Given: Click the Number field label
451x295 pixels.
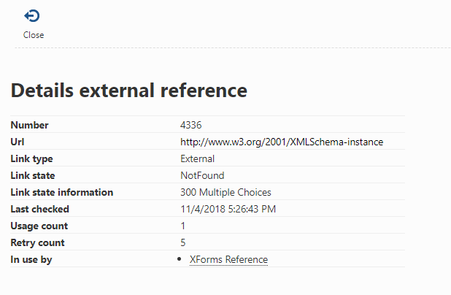Looking at the screenshot, I should (30, 125).
